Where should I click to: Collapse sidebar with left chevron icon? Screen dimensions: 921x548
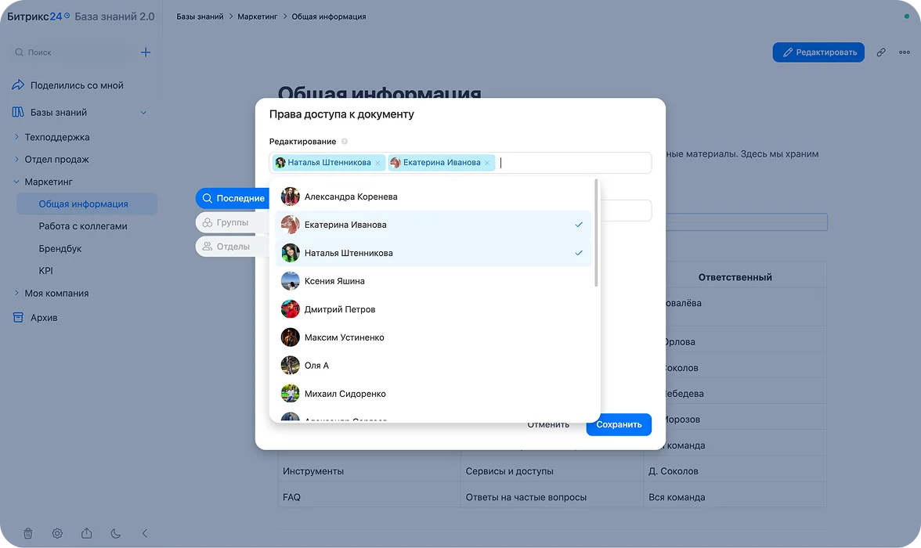pos(144,533)
